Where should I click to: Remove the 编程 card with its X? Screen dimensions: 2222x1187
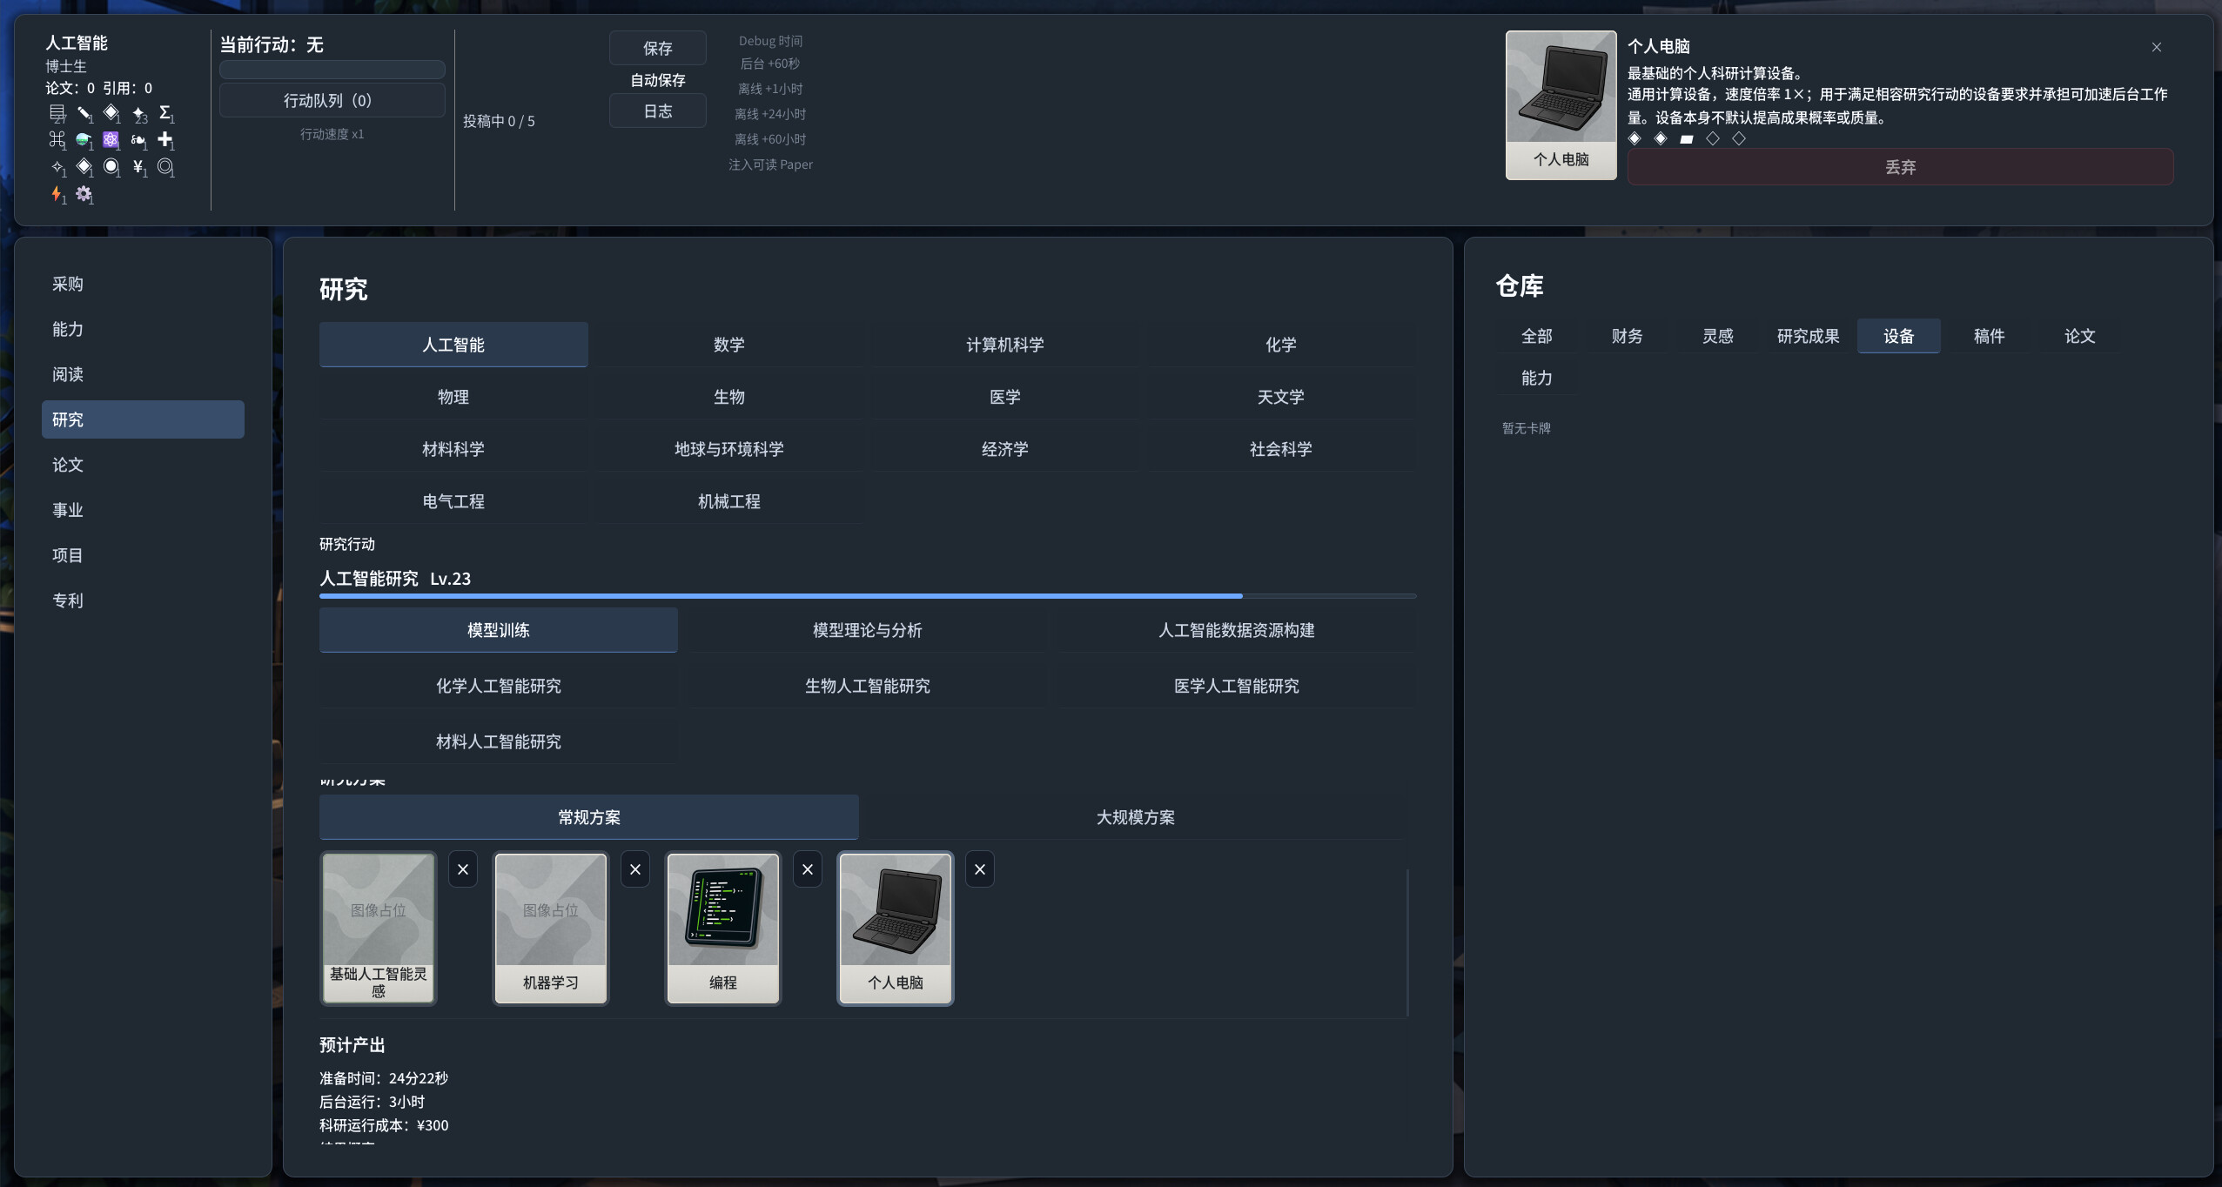tap(808, 869)
